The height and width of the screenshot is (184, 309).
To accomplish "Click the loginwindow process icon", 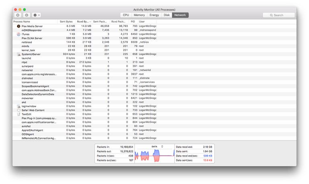I will point(19,106).
